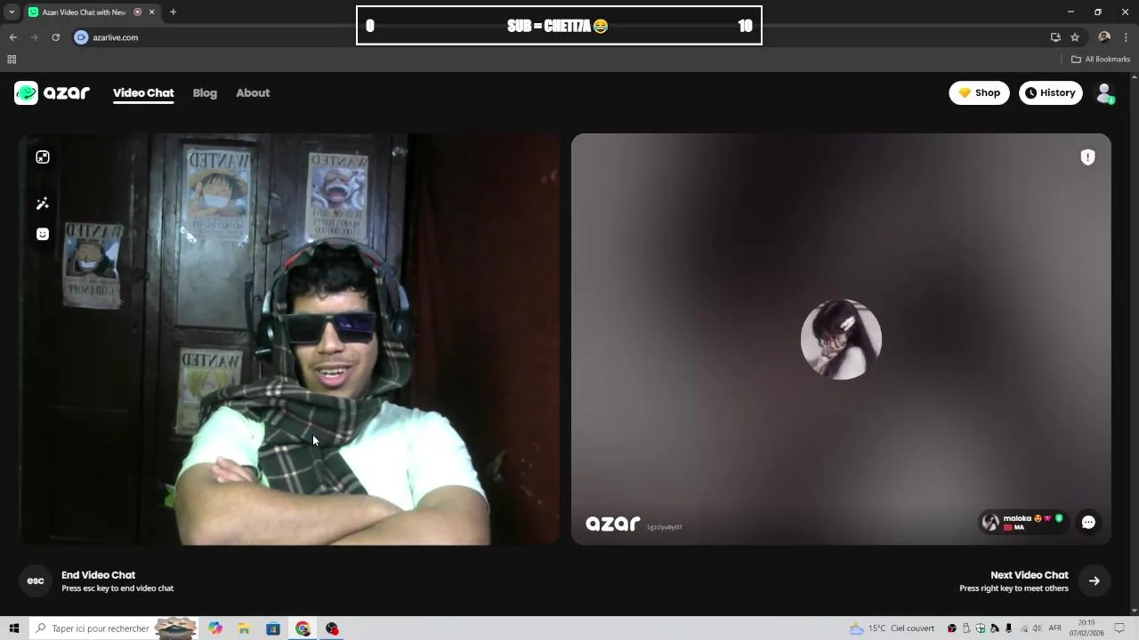Open the user profile avatar menu

[x=1104, y=92]
